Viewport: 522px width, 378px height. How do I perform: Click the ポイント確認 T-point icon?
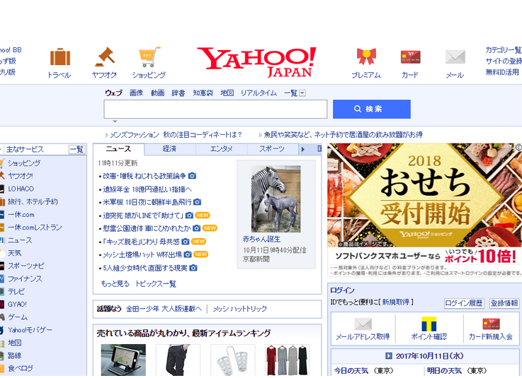pos(429,324)
